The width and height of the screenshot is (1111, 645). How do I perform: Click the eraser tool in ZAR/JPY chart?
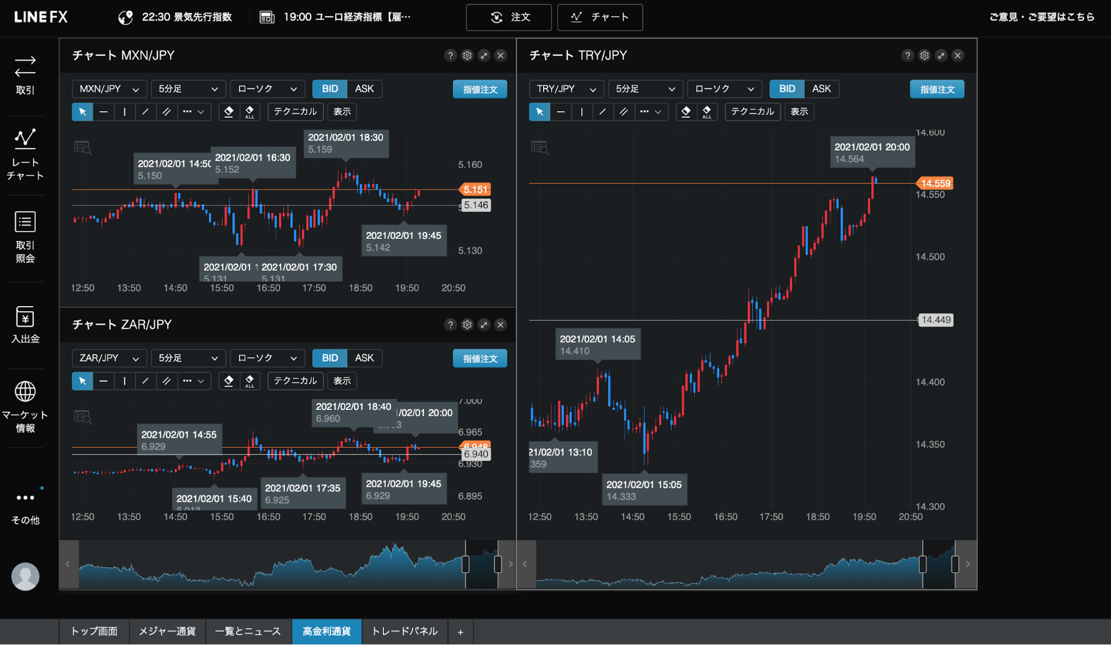[228, 381]
